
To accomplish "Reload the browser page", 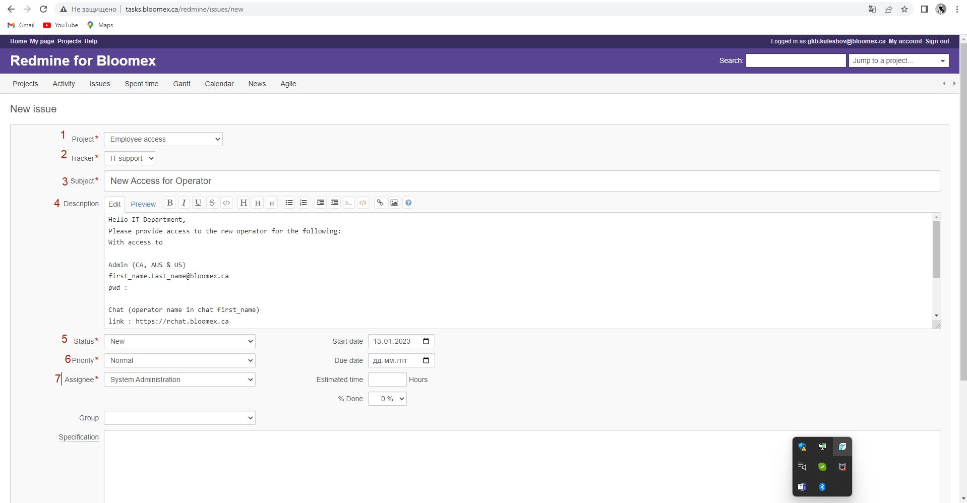I will [x=43, y=9].
